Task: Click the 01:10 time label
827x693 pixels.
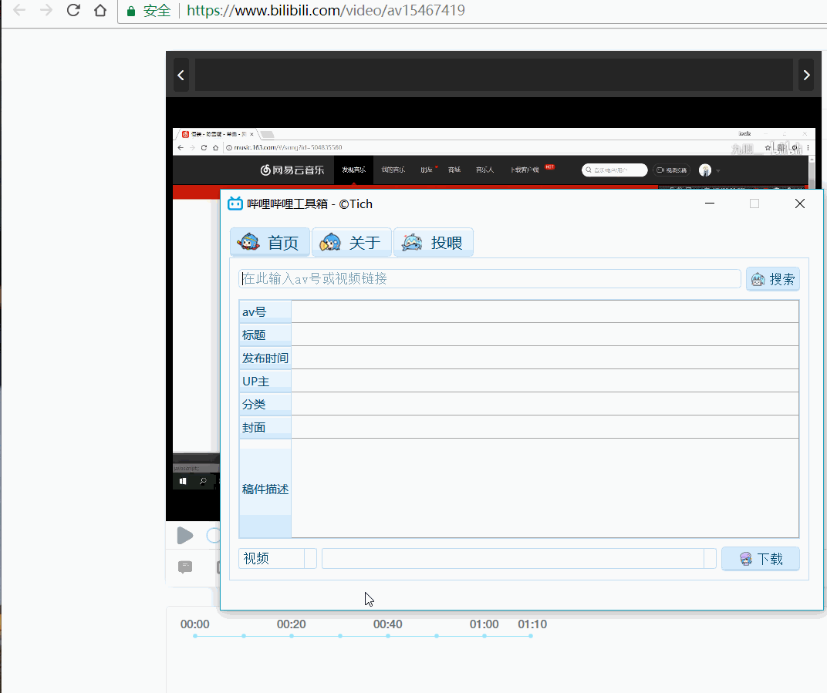Action: click(x=532, y=624)
